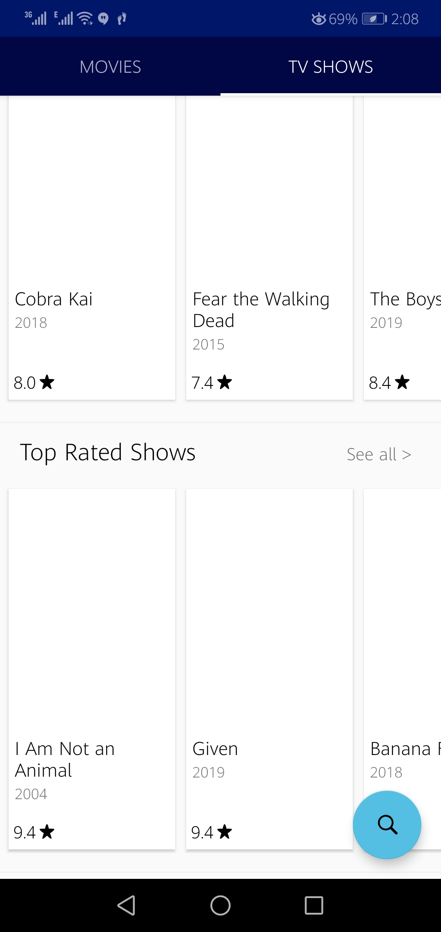Select the TV Shows tab
The height and width of the screenshot is (932, 441).
pyautogui.click(x=331, y=67)
